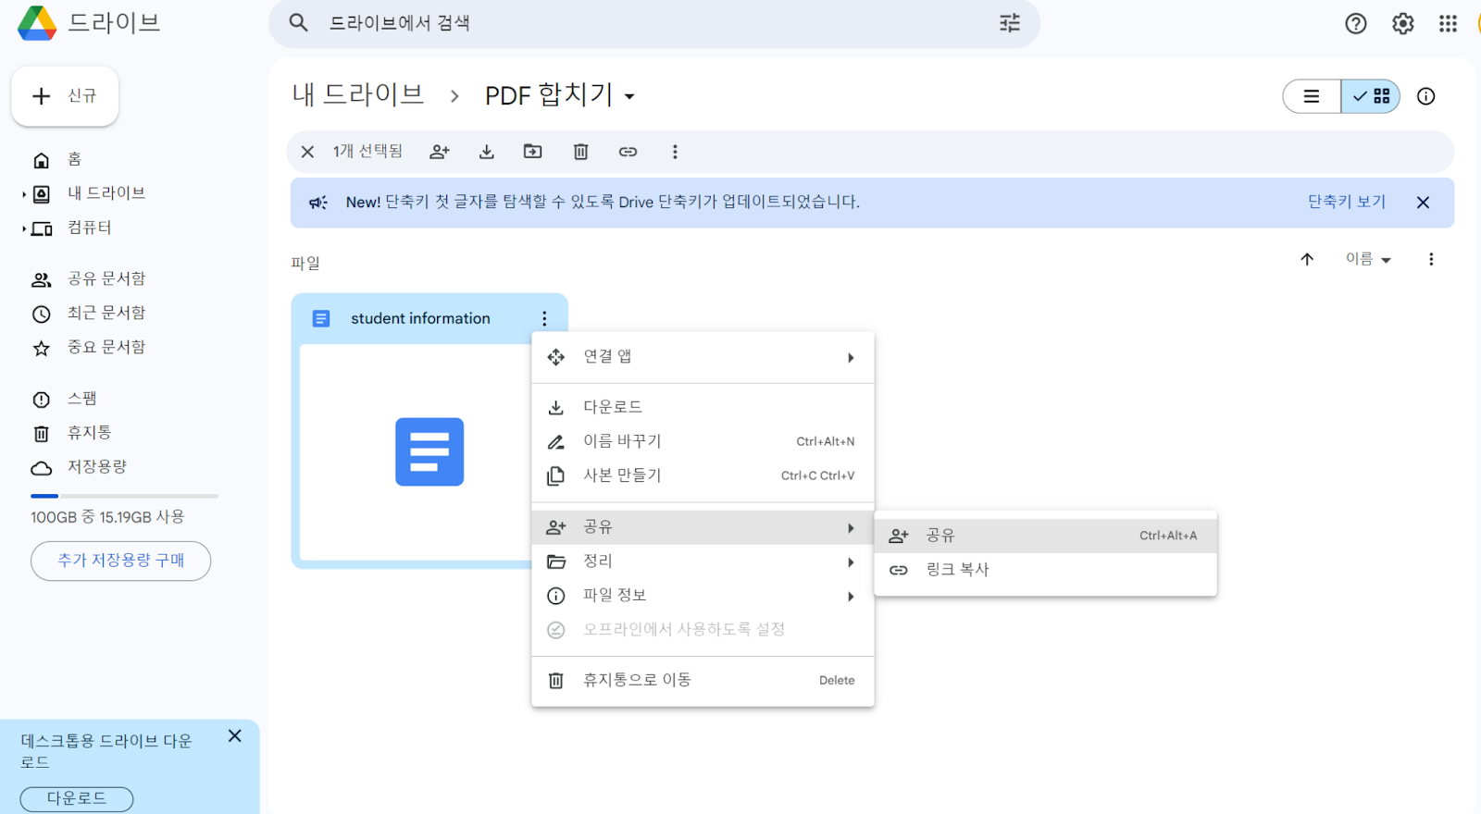Expand the 연결 앱 submenu
The height and width of the screenshot is (814, 1481).
coord(703,357)
